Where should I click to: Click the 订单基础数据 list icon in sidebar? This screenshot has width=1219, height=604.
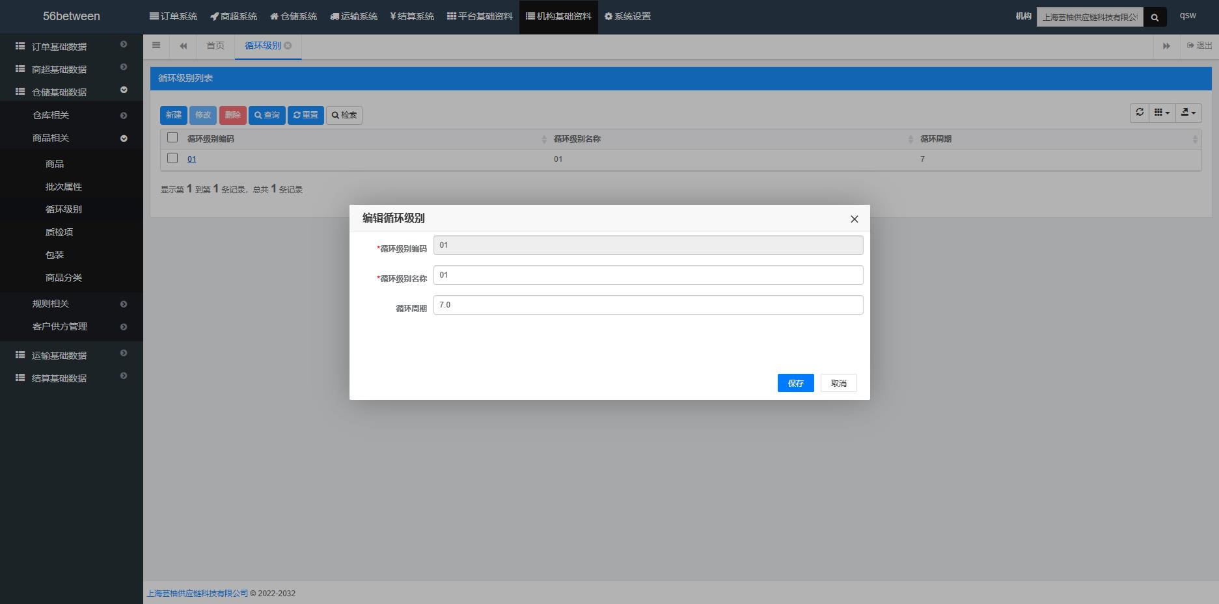(20, 46)
